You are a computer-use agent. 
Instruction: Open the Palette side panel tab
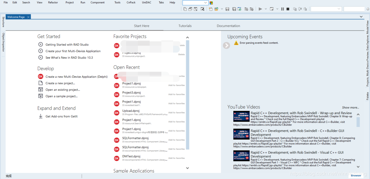tap(367, 96)
